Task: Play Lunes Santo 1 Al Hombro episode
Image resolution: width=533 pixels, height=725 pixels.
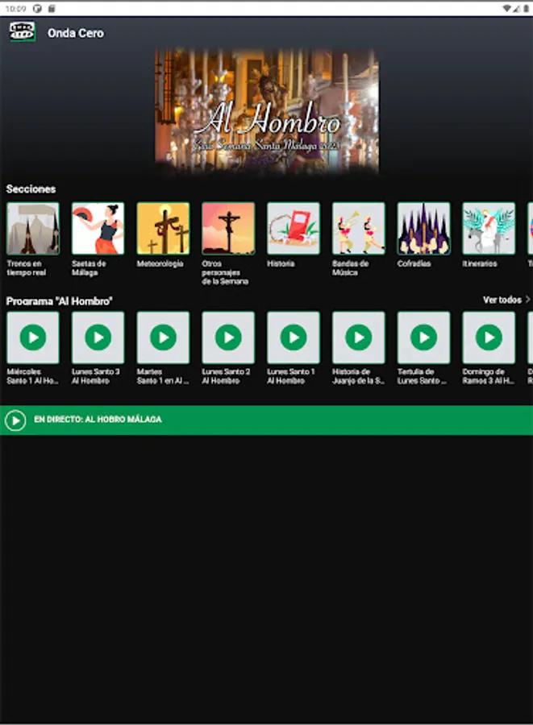Action: pyautogui.click(x=294, y=338)
